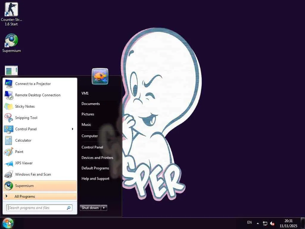
Task: Open Documents from the Start menu
Action: [x=91, y=104]
